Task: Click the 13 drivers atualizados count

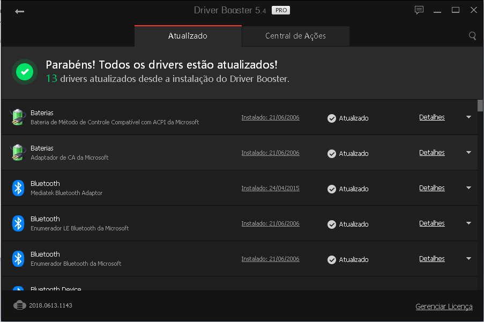Action: [x=51, y=79]
